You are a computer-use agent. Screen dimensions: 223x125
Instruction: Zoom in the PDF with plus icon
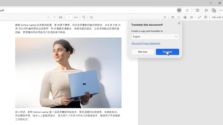click(54, 17)
